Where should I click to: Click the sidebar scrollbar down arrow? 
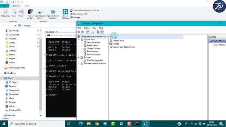tap(41, 115)
